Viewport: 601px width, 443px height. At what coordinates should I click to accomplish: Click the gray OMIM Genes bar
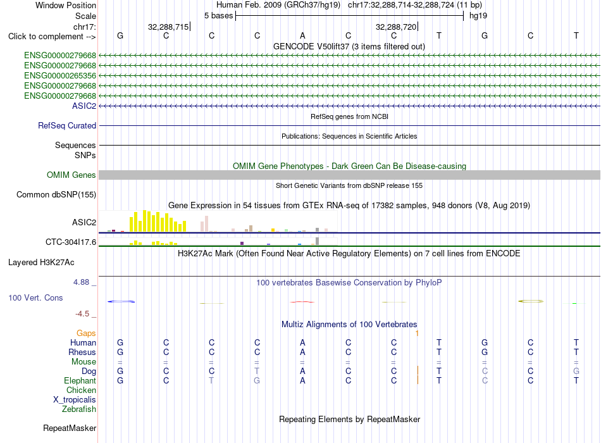(x=349, y=175)
